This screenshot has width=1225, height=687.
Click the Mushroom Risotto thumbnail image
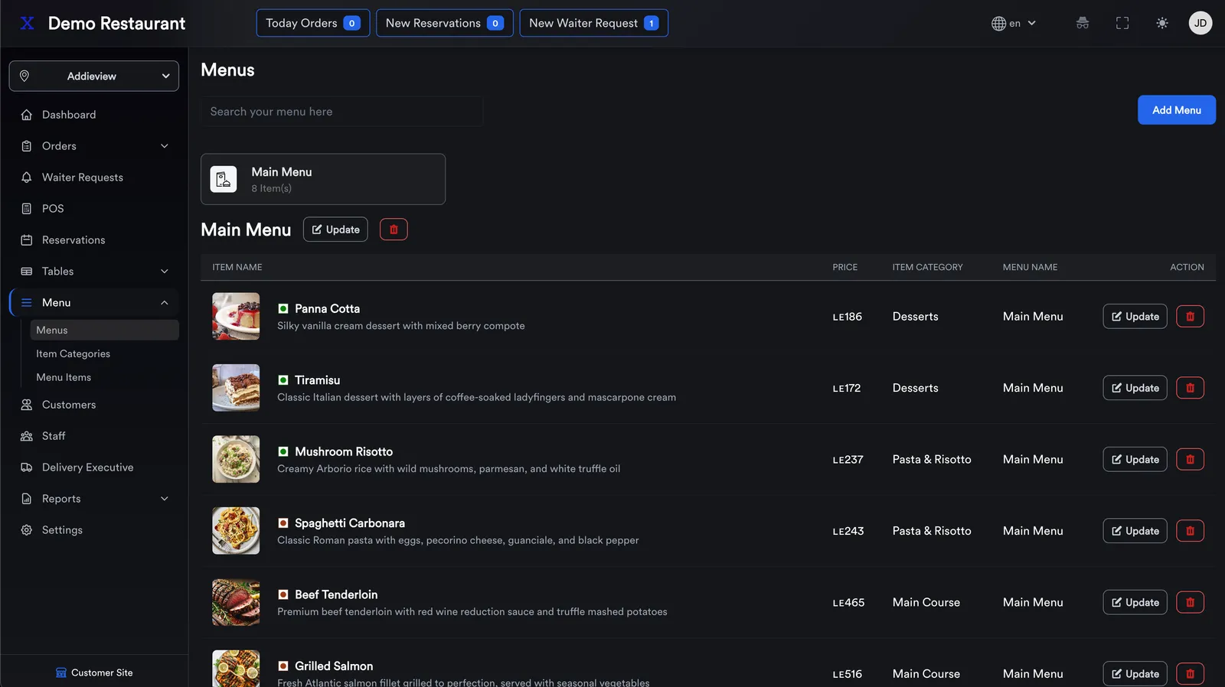[236, 459]
